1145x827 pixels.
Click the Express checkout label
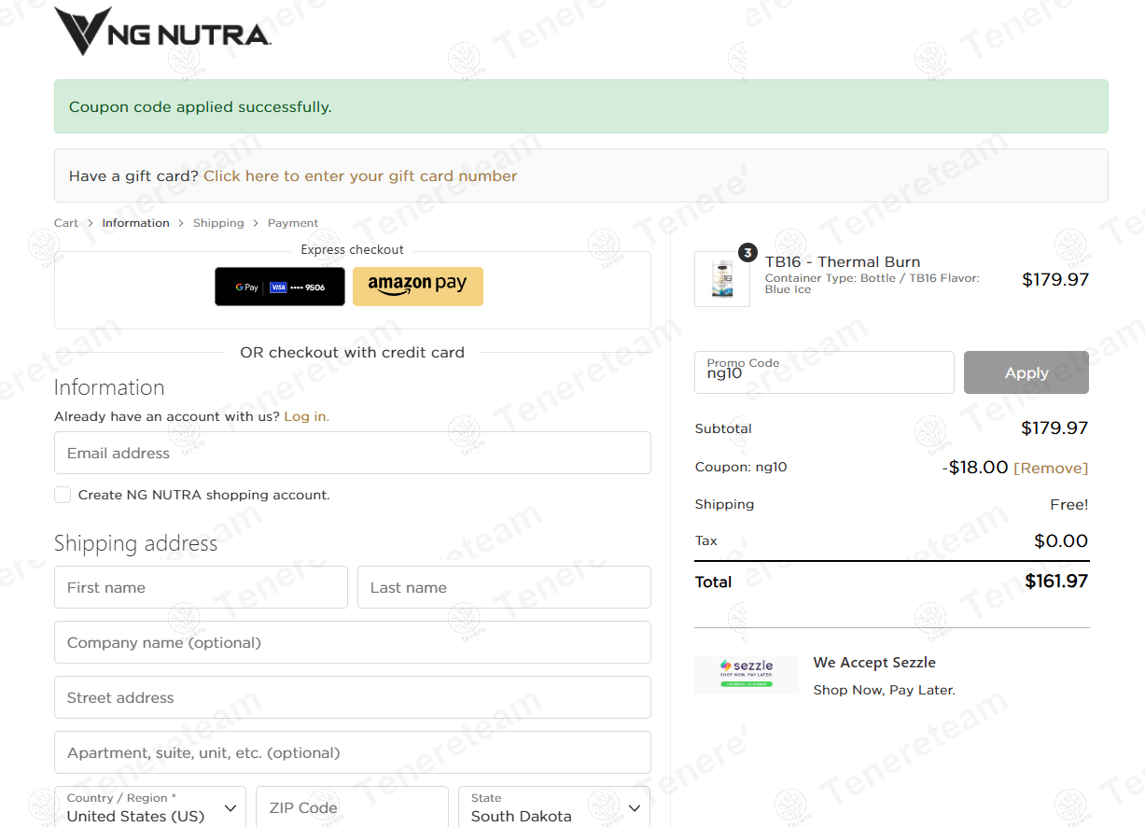pyautogui.click(x=353, y=249)
